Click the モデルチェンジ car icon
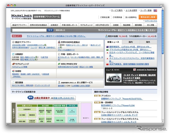The width and height of the screenshot is (170, 134). point(14,64)
